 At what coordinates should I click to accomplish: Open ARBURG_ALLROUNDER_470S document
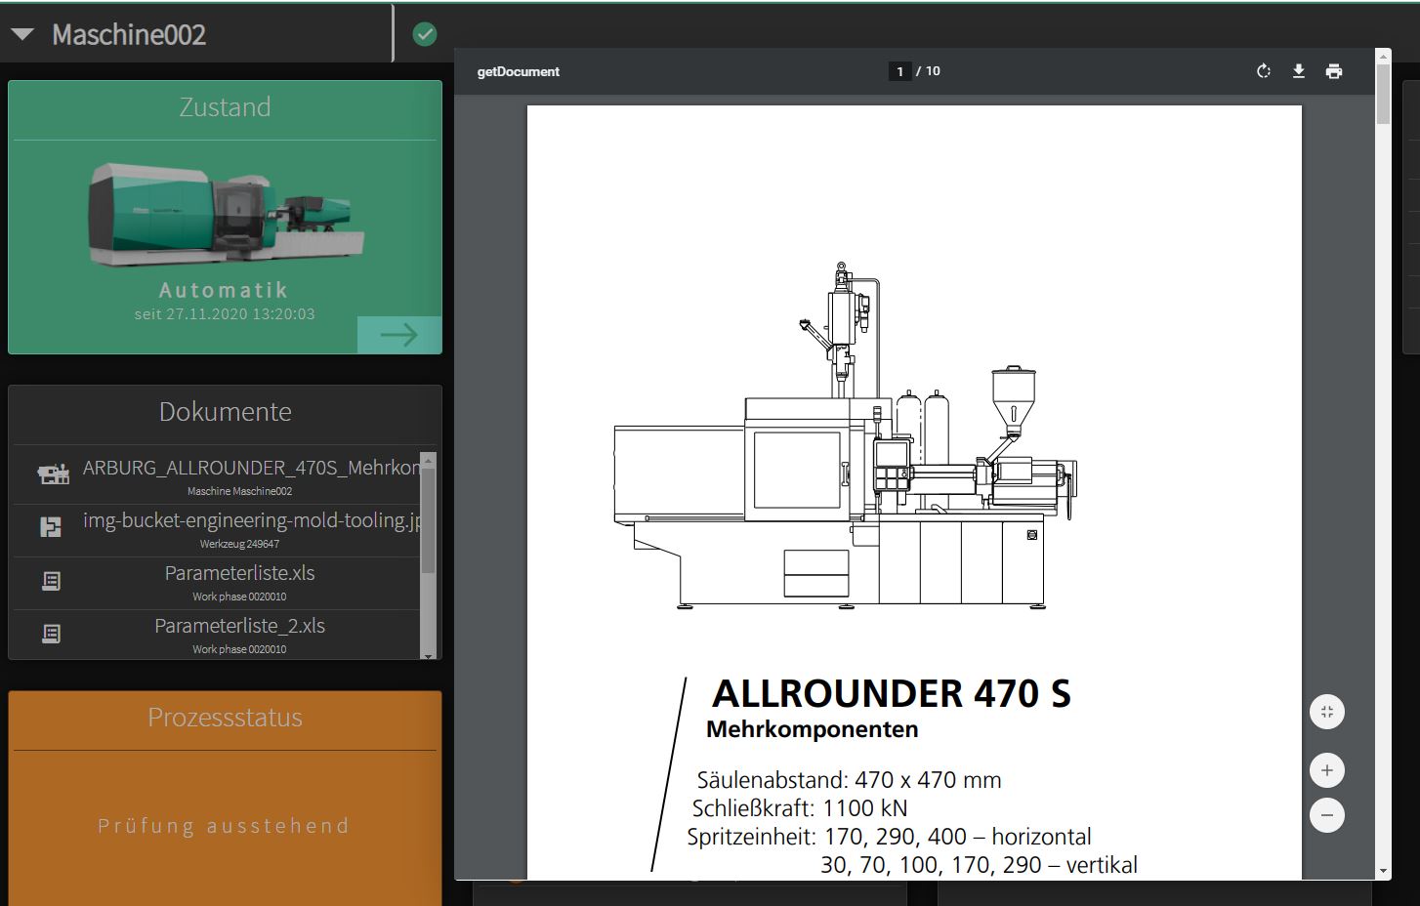tap(252, 468)
